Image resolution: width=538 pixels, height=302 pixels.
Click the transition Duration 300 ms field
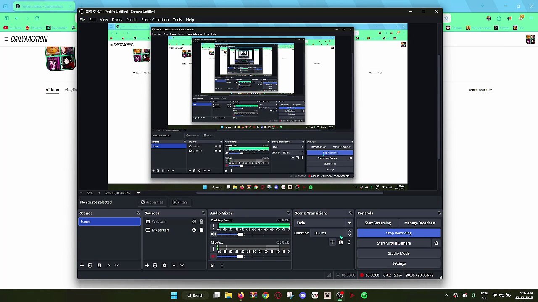[x=329, y=233]
